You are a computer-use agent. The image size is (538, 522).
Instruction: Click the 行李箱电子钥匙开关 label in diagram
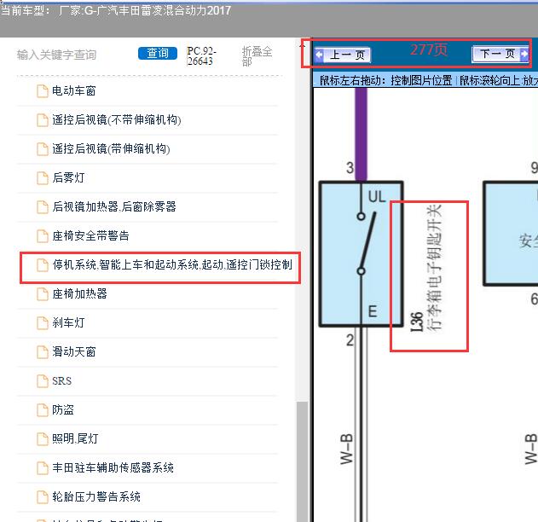434,268
